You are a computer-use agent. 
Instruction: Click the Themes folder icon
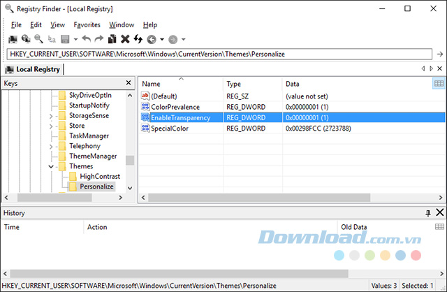62,166
